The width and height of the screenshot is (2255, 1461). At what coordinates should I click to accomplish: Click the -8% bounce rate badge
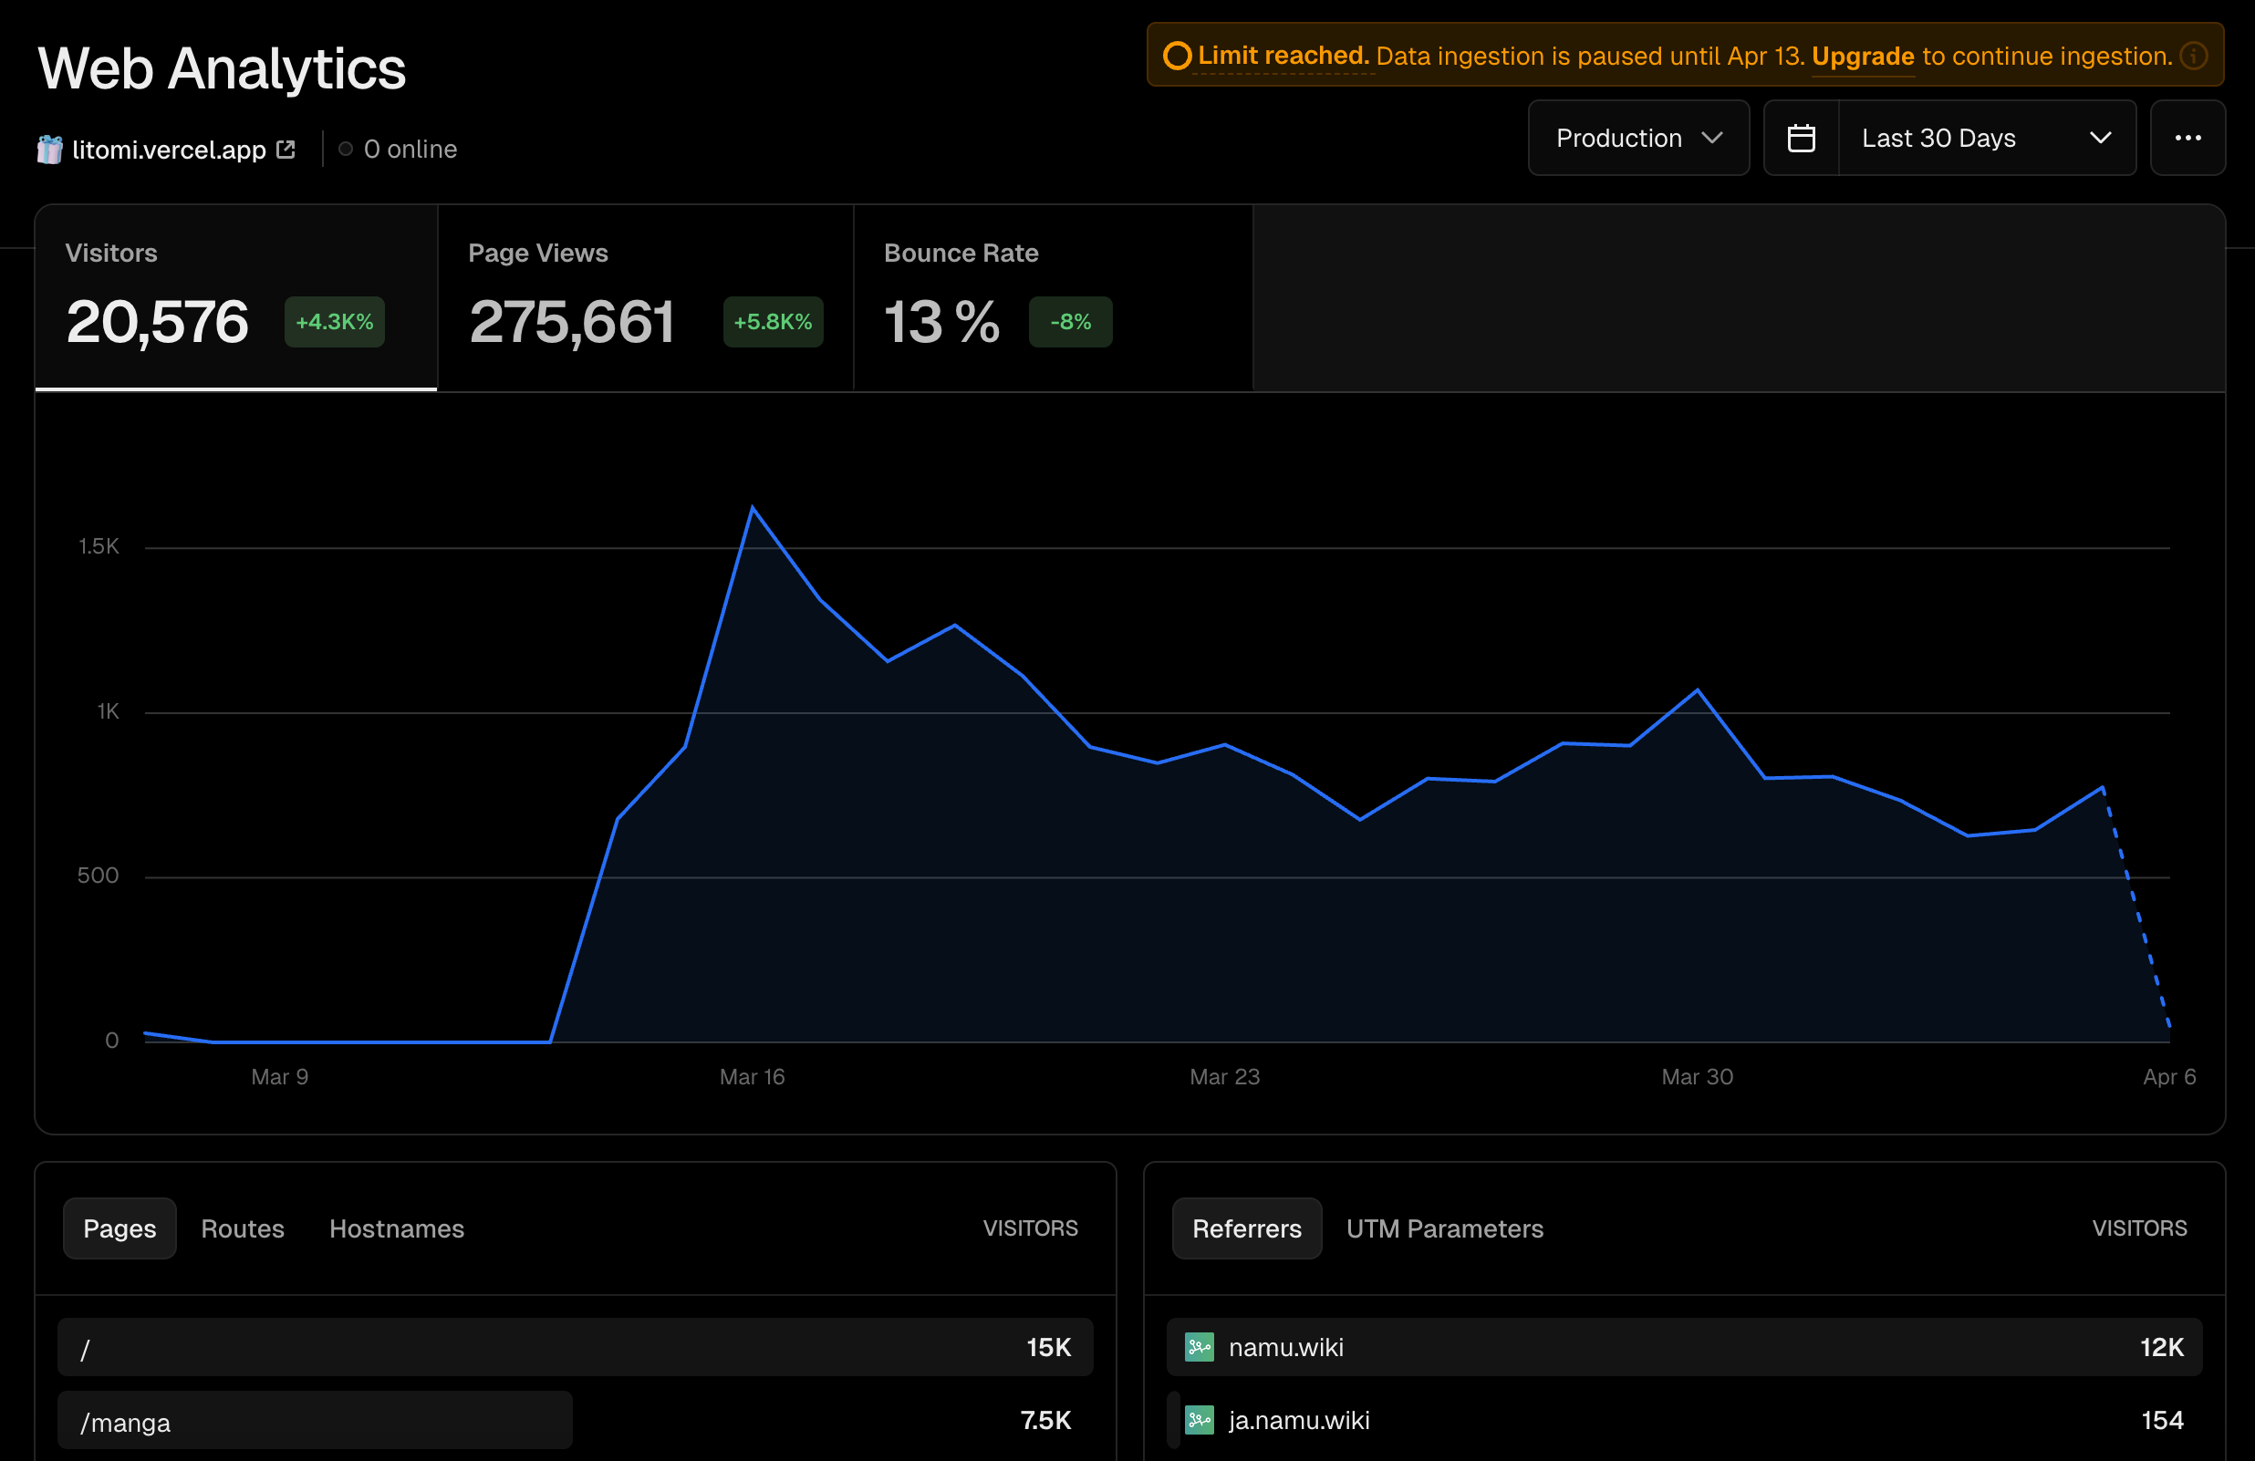click(x=1071, y=321)
